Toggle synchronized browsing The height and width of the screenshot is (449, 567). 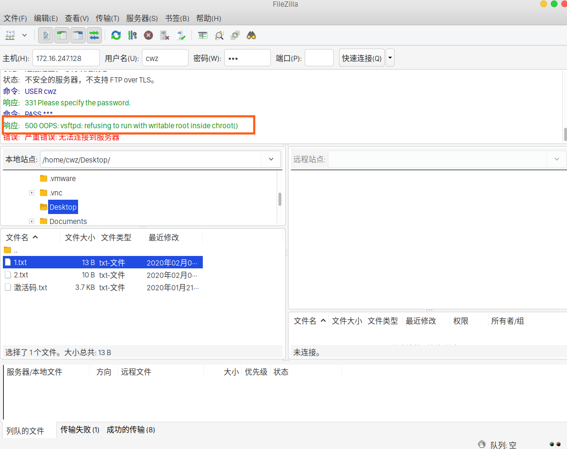235,35
